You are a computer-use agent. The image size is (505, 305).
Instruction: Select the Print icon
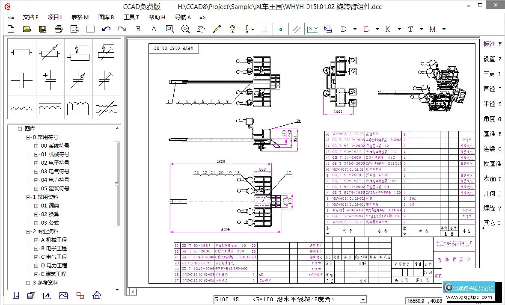point(58,29)
